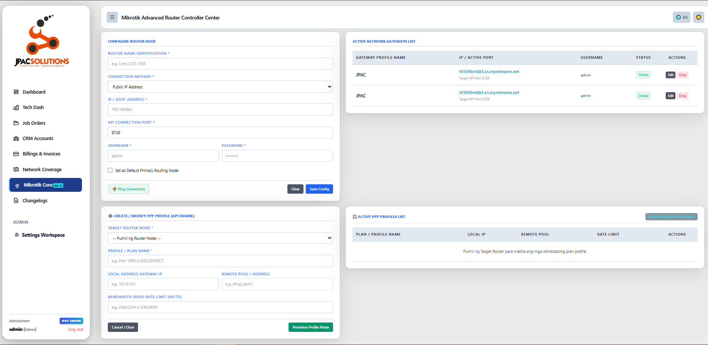Click the JPAC Solutions logo

coord(42,41)
